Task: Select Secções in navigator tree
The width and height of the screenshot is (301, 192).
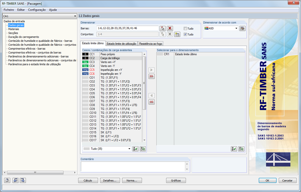Action: click(x=13, y=33)
